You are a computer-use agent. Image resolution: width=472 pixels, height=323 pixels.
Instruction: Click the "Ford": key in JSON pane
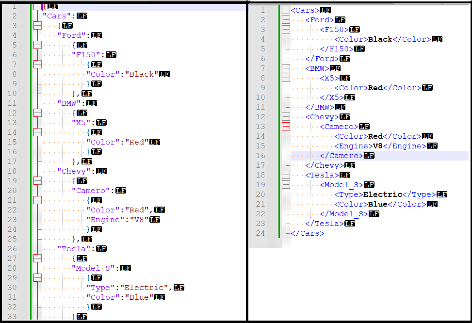(x=73, y=35)
